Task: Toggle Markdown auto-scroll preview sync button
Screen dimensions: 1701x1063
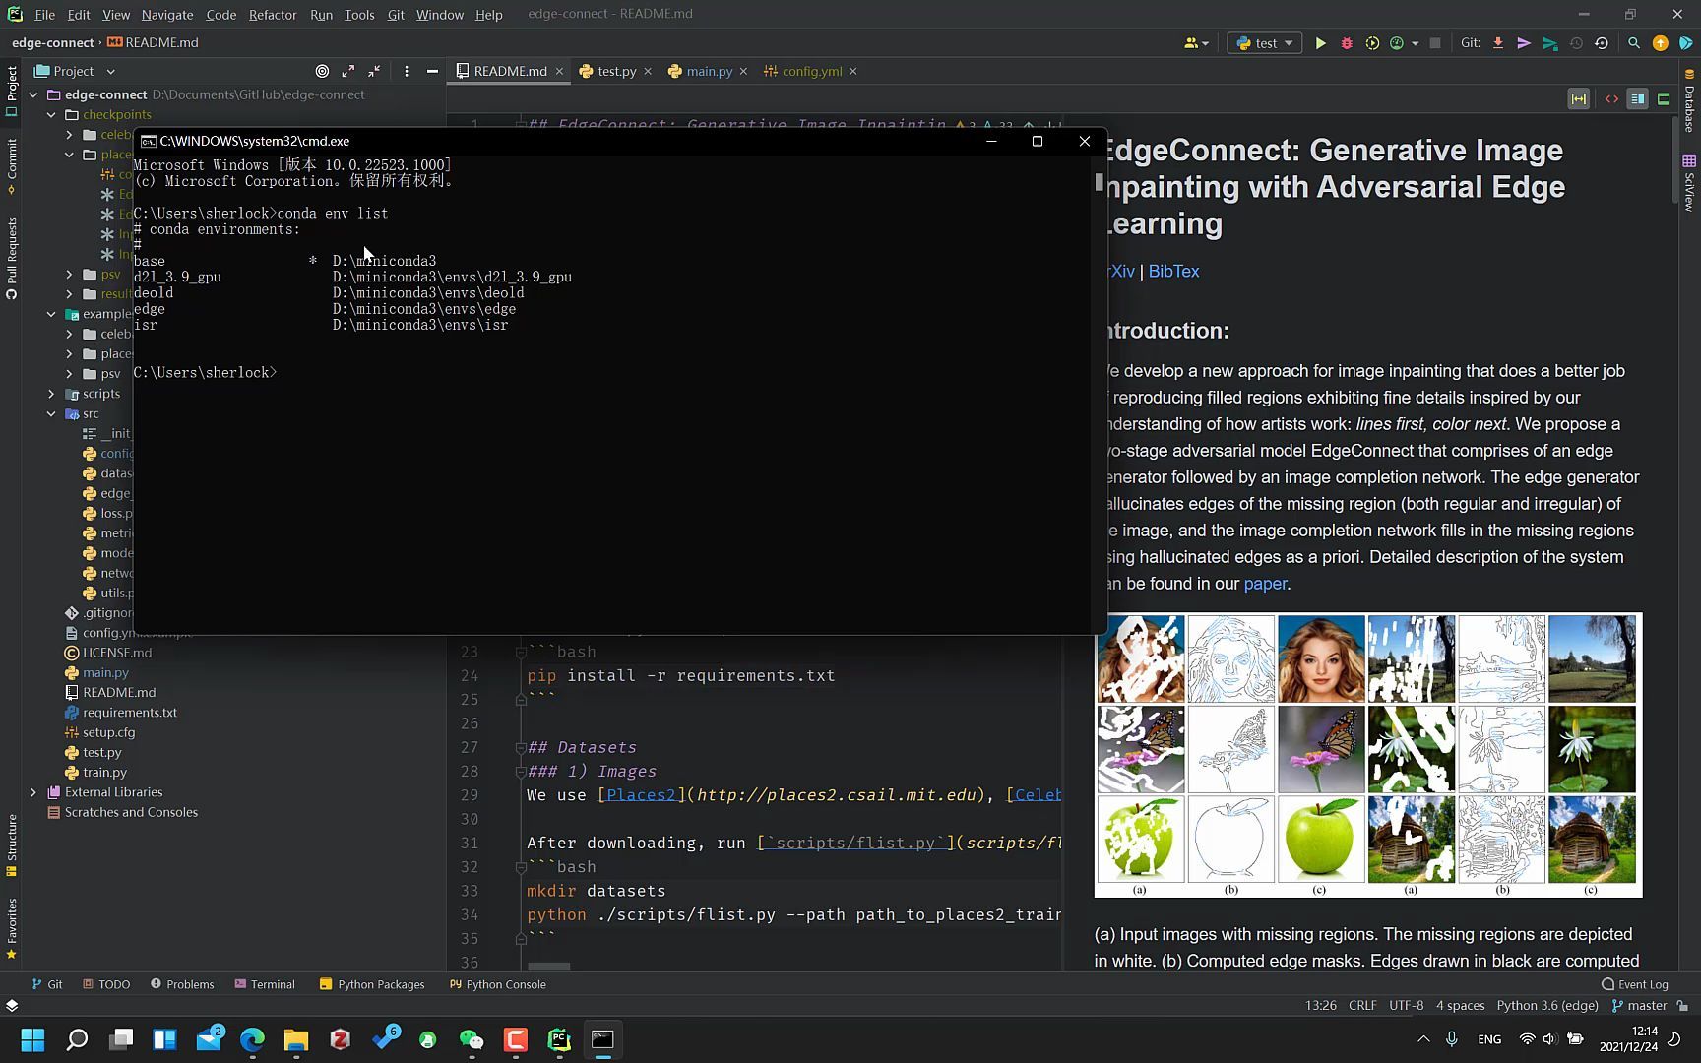Action: pyautogui.click(x=1578, y=98)
